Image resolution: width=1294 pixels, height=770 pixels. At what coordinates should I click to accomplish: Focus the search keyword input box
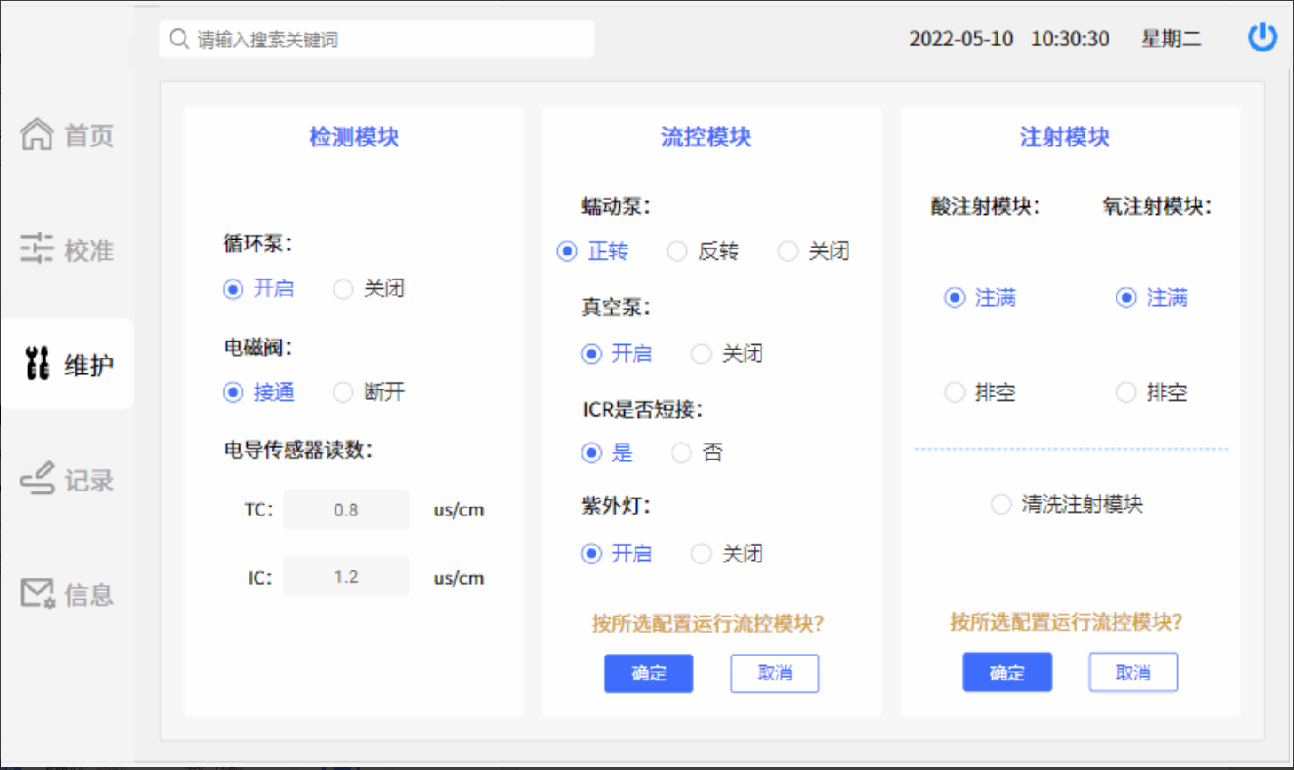(391, 39)
